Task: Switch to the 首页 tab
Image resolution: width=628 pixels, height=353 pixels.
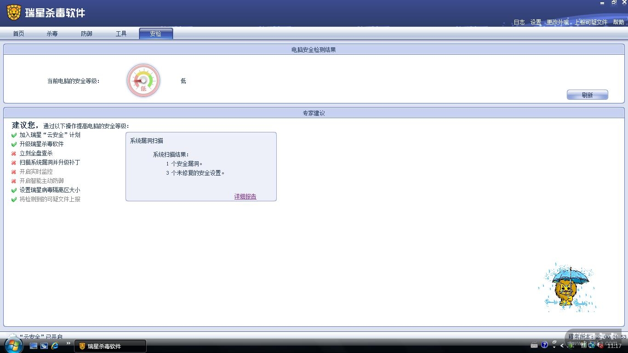Action: (x=19, y=34)
